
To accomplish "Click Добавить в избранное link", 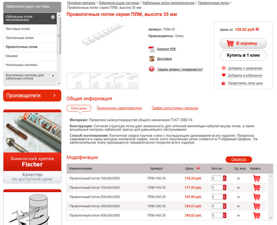I will pos(245,76).
